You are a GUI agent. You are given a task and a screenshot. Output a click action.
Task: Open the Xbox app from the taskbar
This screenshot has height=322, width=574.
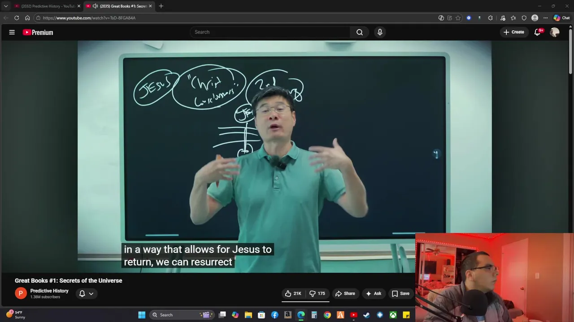point(393,315)
